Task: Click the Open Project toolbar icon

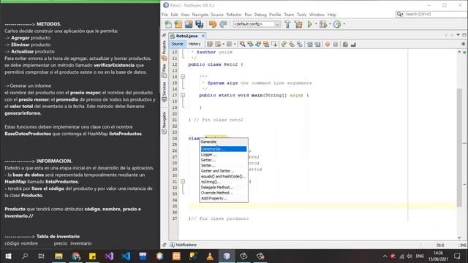Action: [189, 24]
